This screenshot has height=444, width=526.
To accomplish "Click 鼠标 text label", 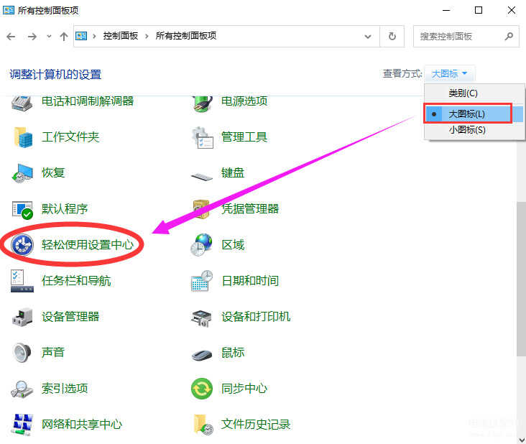I will click(x=233, y=353).
